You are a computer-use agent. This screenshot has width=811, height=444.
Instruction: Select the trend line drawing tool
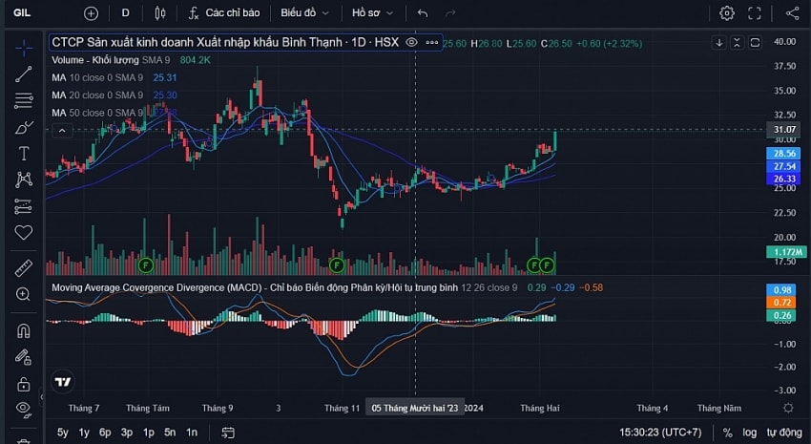tap(24, 74)
